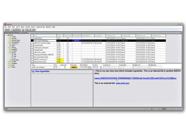Screen dimensions: 186x133
Task: Select the ARCHIVE folder icon
Action: pyautogui.click(x=10, y=39)
